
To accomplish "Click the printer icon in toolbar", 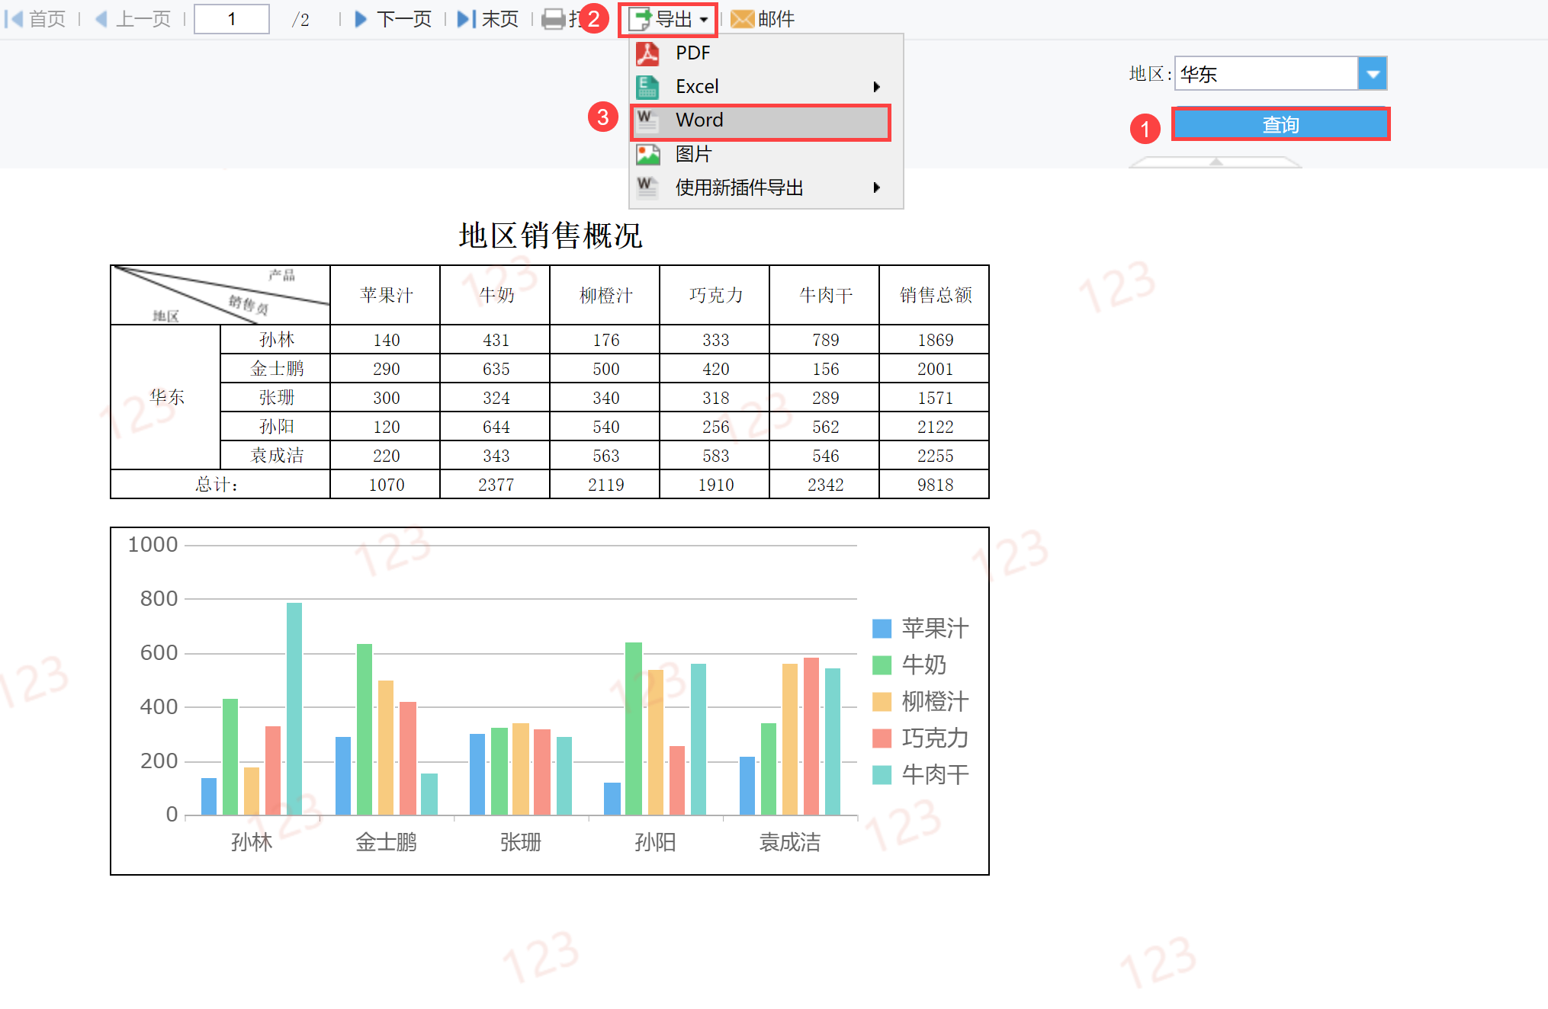I will (x=554, y=19).
